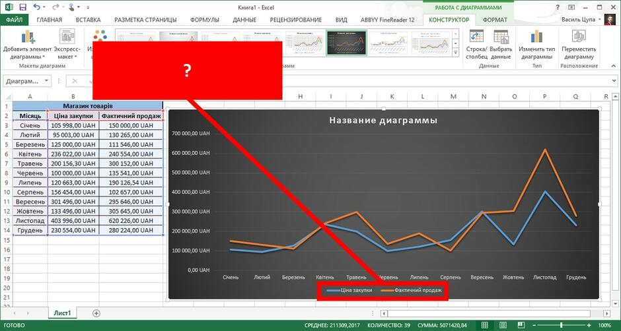Click the Undo arrow icon

[x=36, y=7]
